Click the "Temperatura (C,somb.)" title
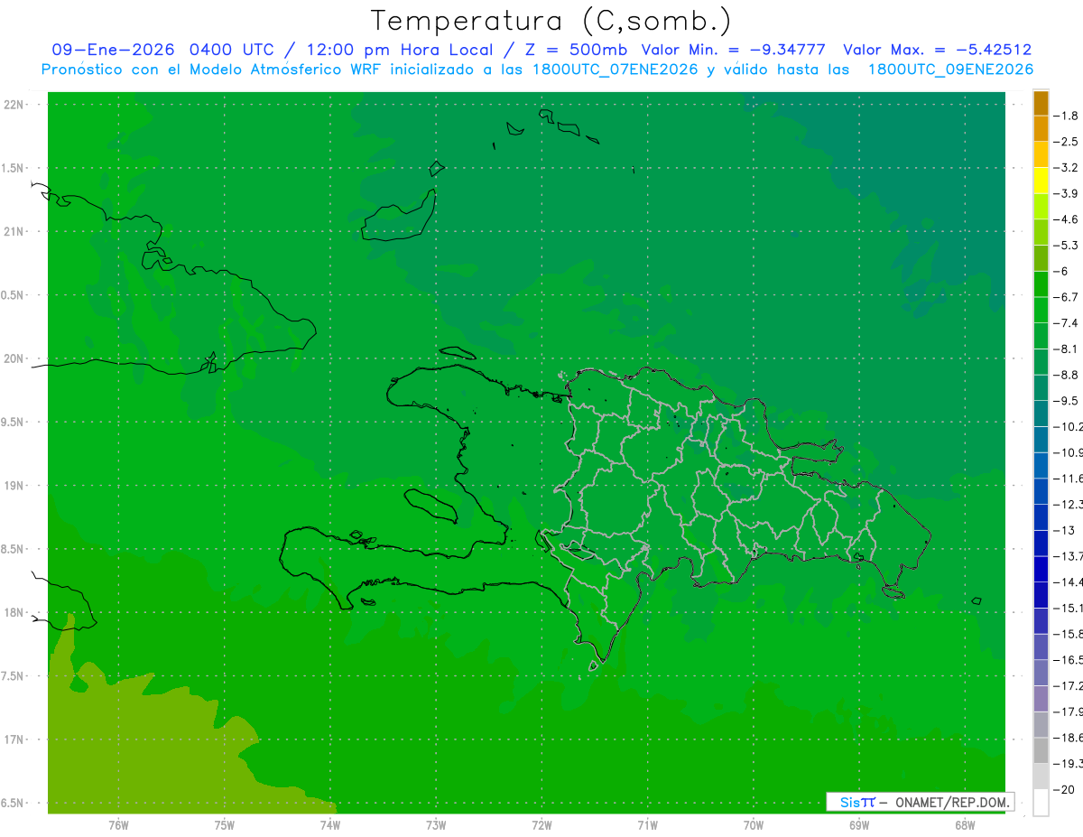This screenshot has height=837, width=1083. coord(551,21)
